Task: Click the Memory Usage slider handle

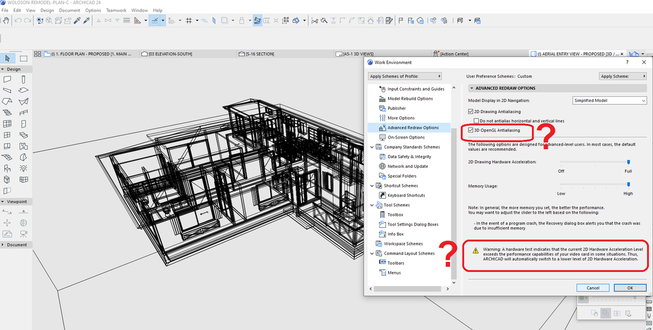Action: click(629, 184)
